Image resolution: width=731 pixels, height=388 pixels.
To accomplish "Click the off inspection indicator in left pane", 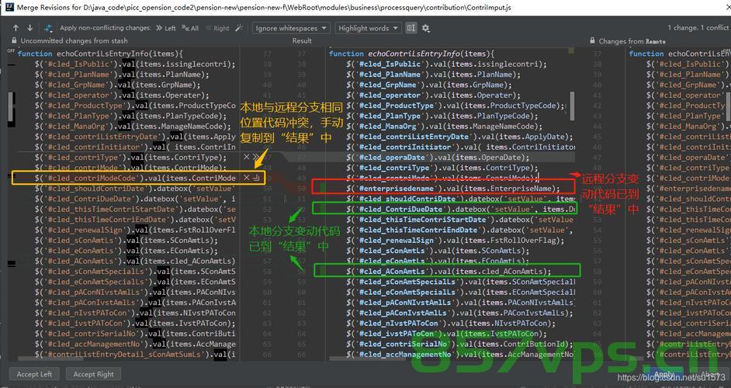I will click(x=11, y=50).
